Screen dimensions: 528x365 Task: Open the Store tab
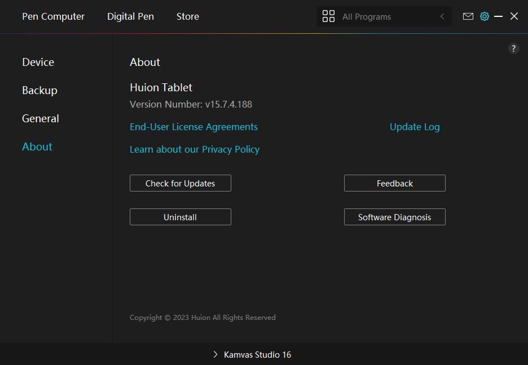click(187, 16)
